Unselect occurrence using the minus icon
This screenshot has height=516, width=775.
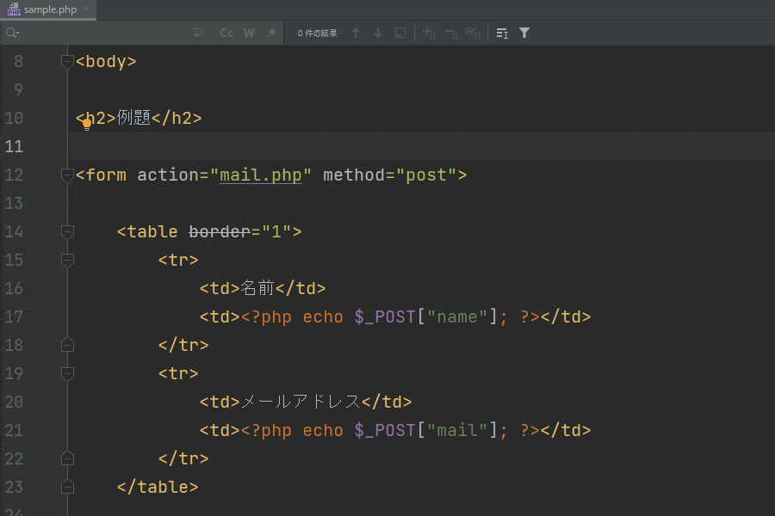[x=451, y=34]
